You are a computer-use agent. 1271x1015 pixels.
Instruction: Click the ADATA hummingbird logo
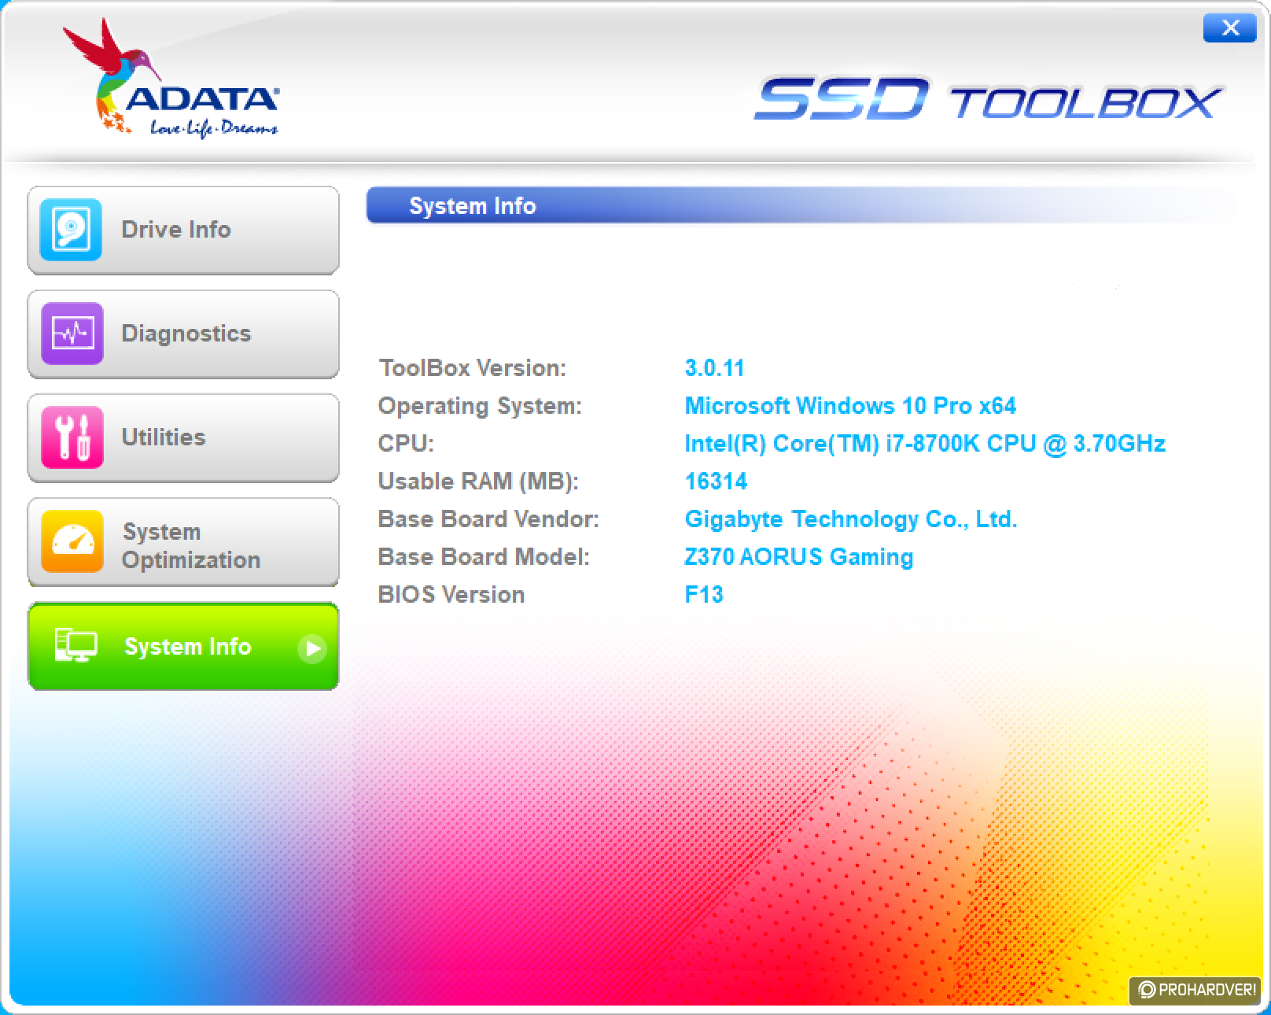(170, 79)
